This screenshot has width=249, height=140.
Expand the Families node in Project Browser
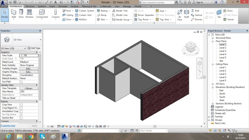pos(209,117)
